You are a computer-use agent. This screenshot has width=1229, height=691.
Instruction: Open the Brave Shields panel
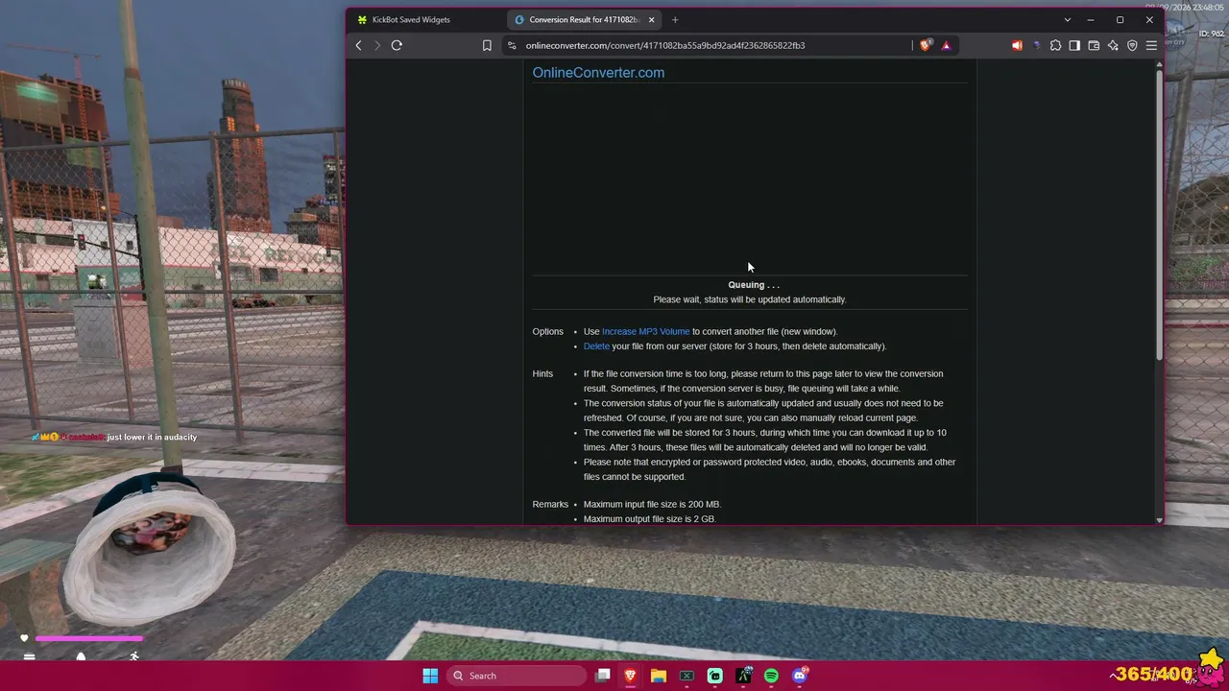pyautogui.click(x=926, y=45)
